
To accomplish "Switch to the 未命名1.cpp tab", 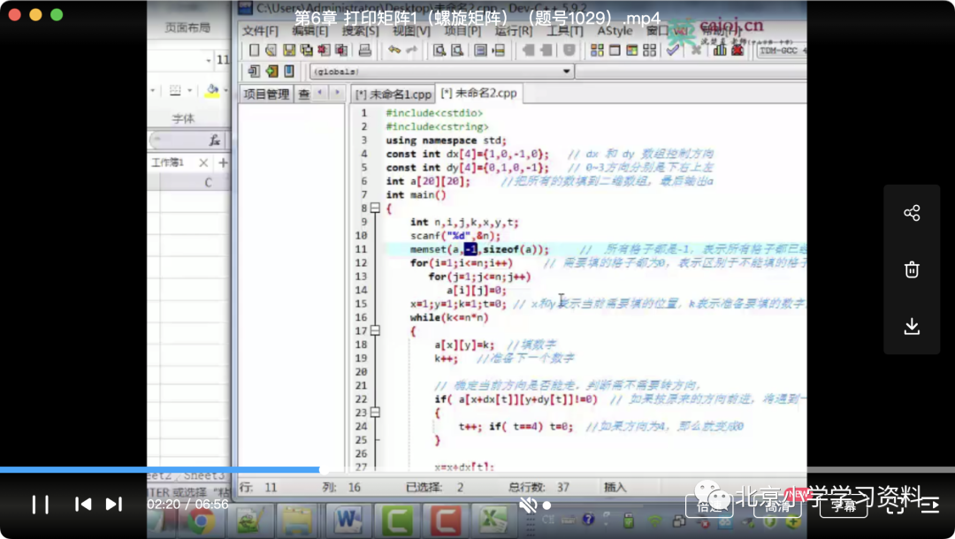I will [x=393, y=95].
